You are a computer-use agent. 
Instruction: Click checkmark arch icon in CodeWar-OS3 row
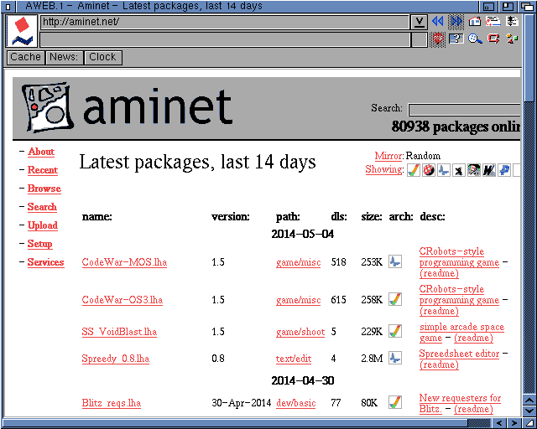[x=395, y=299]
